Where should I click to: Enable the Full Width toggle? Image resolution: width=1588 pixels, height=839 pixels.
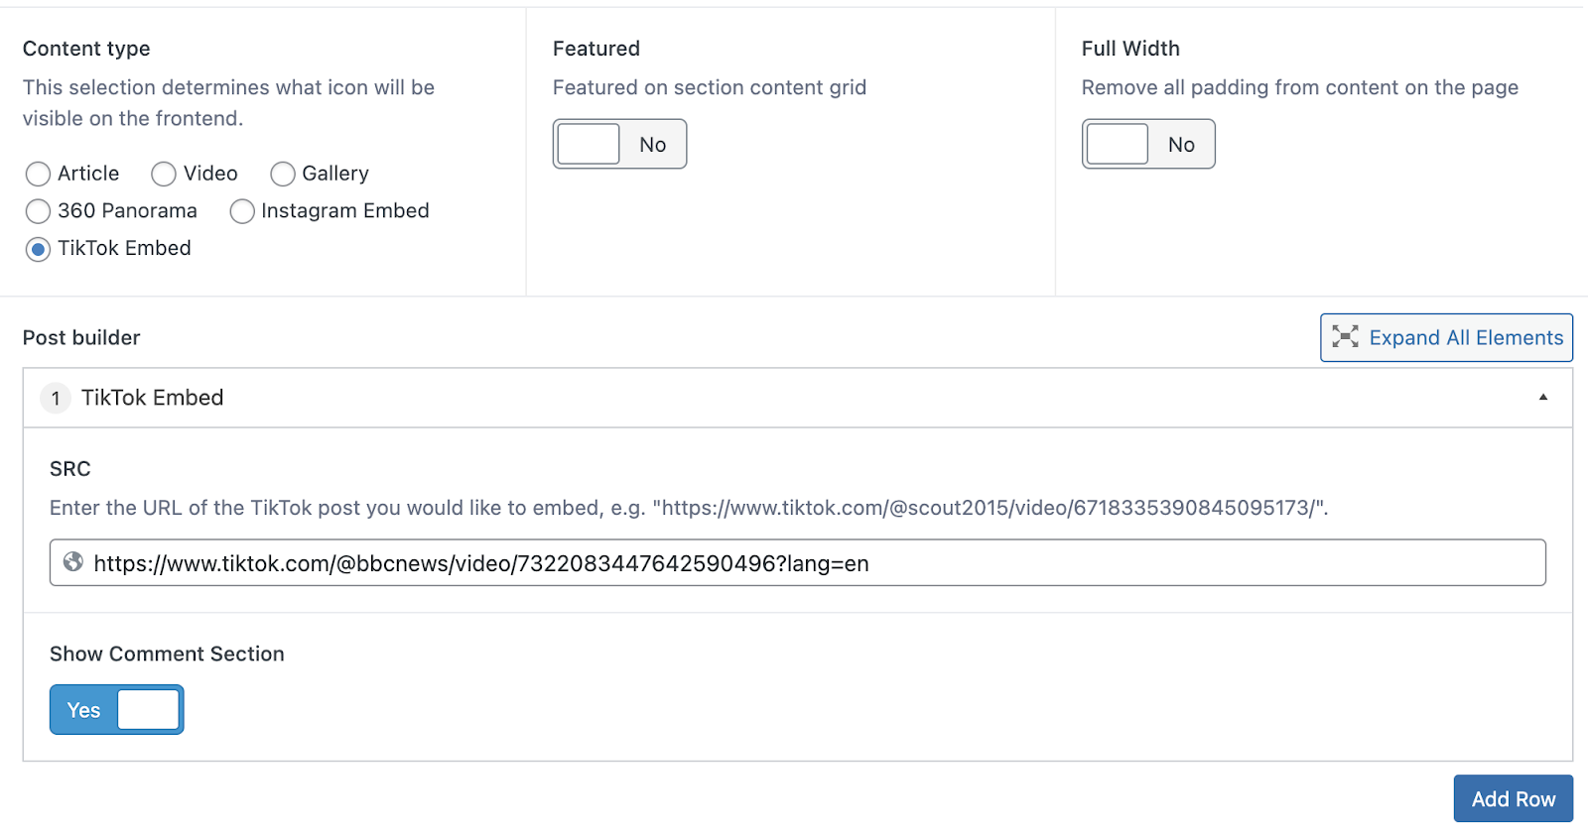(1148, 144)
